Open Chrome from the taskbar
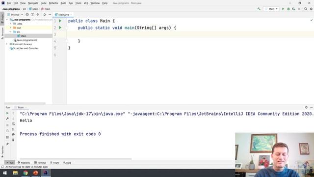The height and width of the screenshot is (177, 314). click(x=26, y=173)
